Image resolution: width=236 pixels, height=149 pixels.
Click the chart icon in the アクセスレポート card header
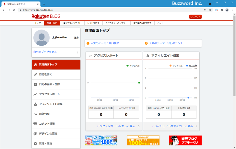(x=90, y=56)
